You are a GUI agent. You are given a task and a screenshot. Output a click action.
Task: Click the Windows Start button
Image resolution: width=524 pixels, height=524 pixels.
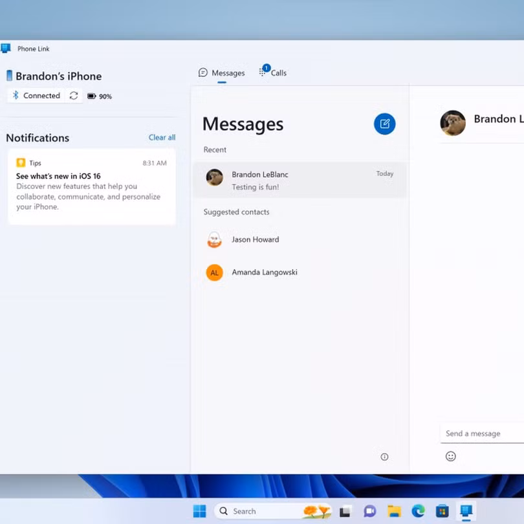coord(200,511)
